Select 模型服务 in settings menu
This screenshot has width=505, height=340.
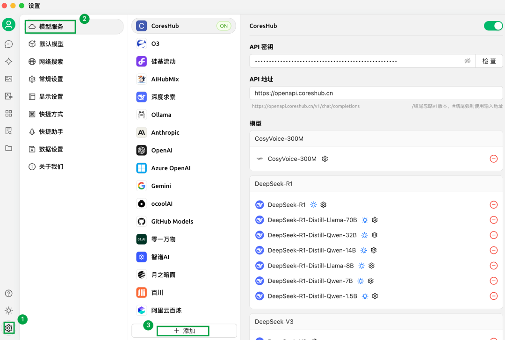pos(74,27)
